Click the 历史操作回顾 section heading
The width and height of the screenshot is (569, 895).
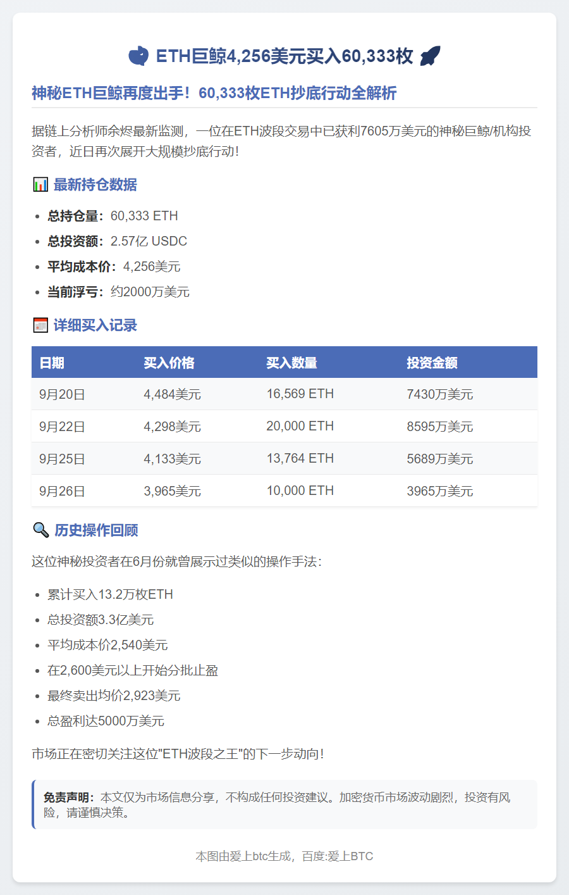click(96, 530)
